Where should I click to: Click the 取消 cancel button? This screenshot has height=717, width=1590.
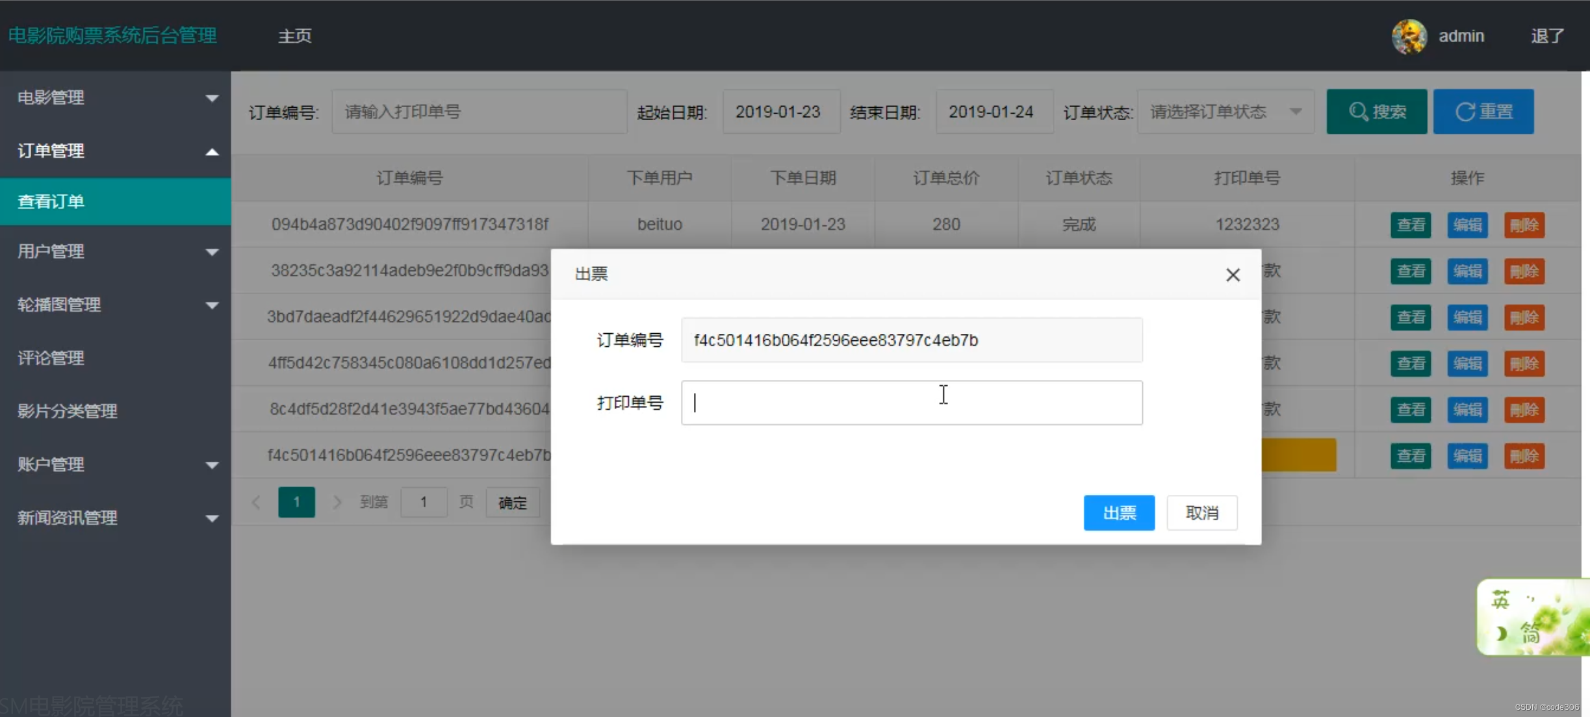point(1201,513)
